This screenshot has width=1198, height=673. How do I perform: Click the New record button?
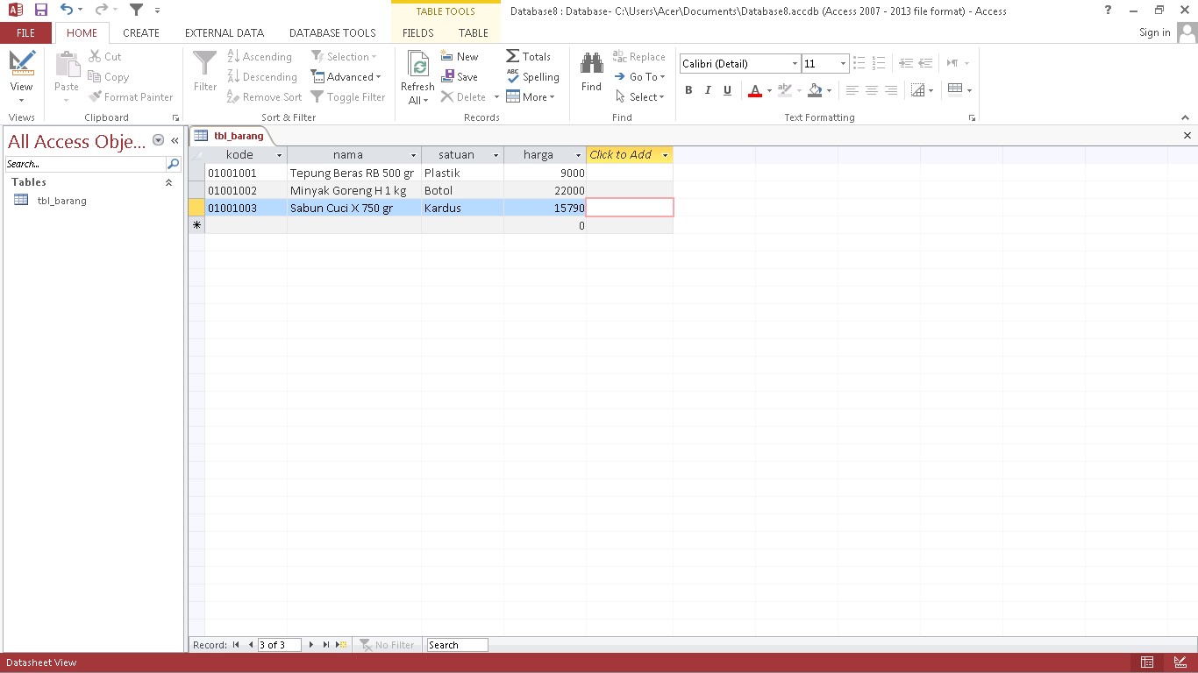pyautogui.click(x=459, y=56)
